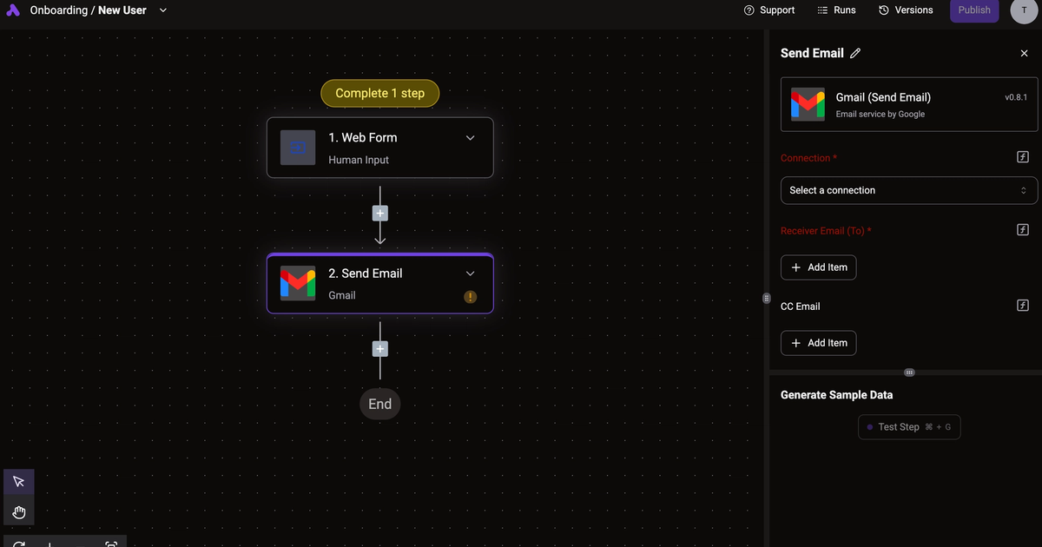Screen dimensions: 1042x547
Task: Click the T account avatar
Action: point(1023,11)
